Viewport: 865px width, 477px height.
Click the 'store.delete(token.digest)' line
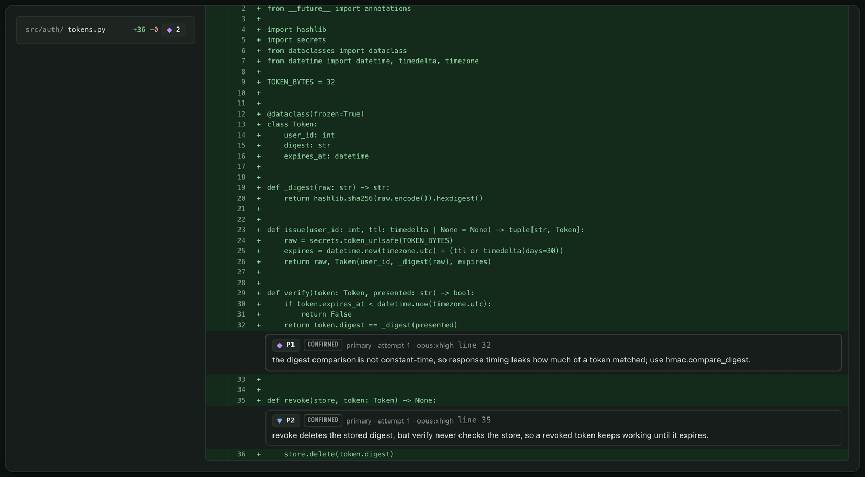click(338, 454)
